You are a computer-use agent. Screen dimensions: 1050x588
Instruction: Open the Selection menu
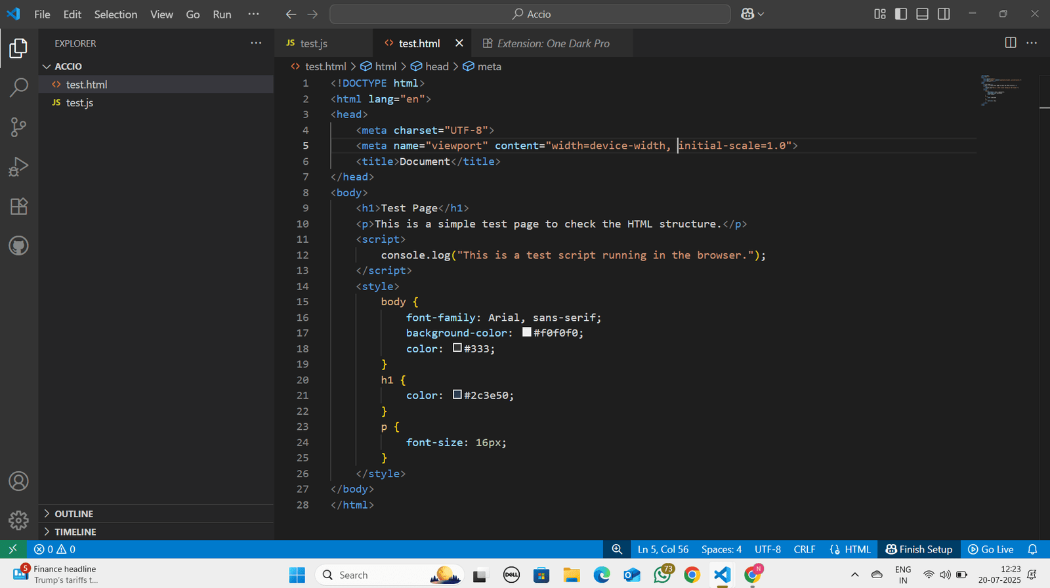pyautogui.click(x=115, y=14)
